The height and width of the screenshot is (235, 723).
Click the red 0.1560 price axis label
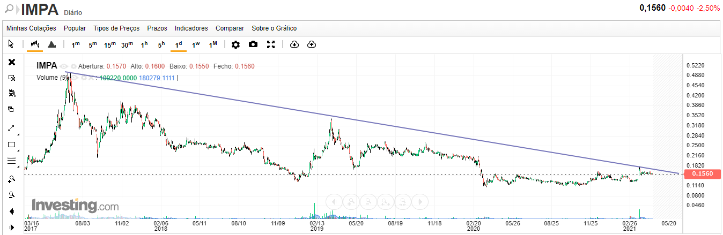pyautogui.click(x=702, y=174)
